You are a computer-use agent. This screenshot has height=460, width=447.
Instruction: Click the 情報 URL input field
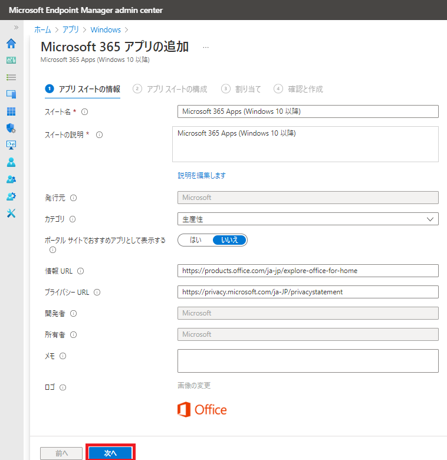click(x=308, y=271)
